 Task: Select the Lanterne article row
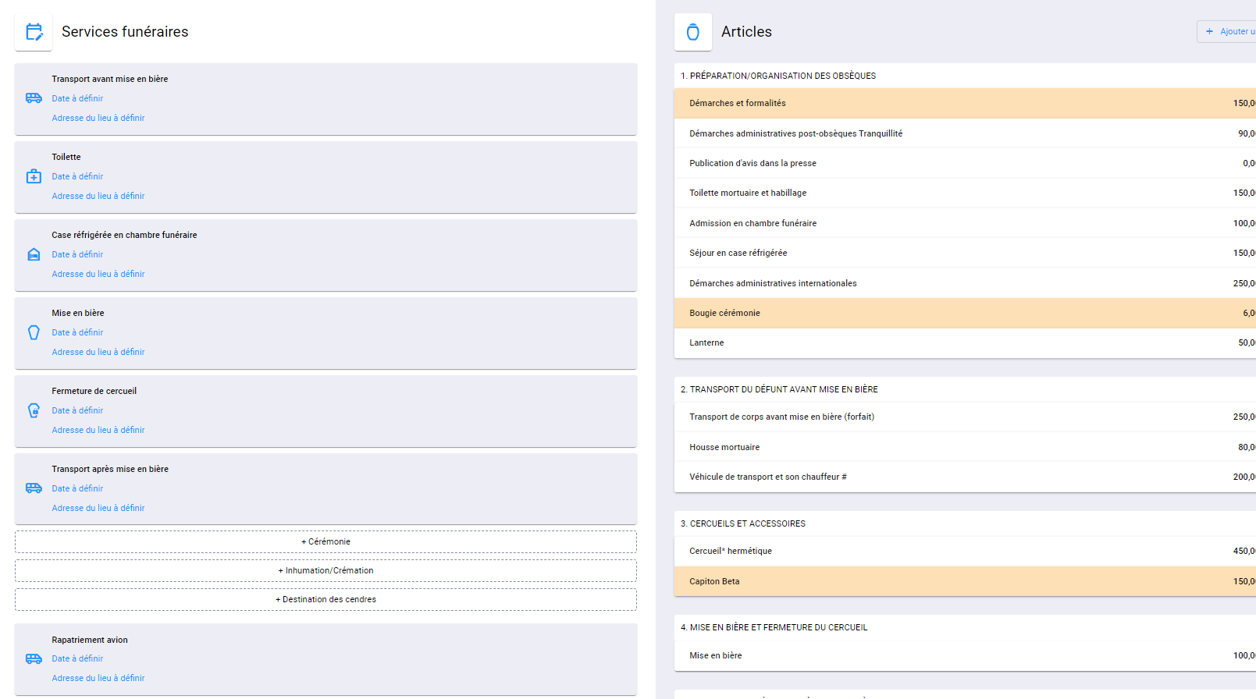pyautogui.click(x=965, y=342)
